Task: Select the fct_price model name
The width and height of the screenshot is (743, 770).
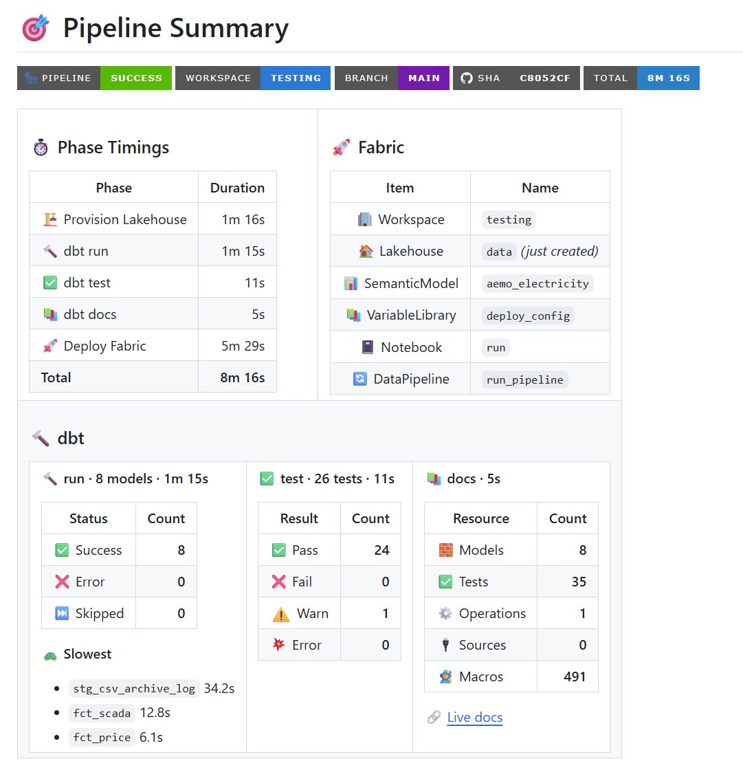Action: pos(102,737)
